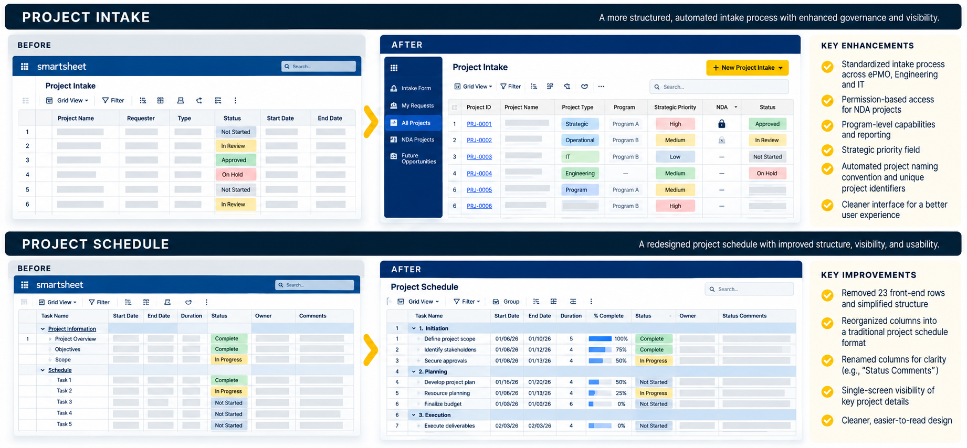Image resolution: width=967 pixels, height=448 pixels.
Task: Click the 25% progress bar for Resource planning
Action: tap(600, 393)
